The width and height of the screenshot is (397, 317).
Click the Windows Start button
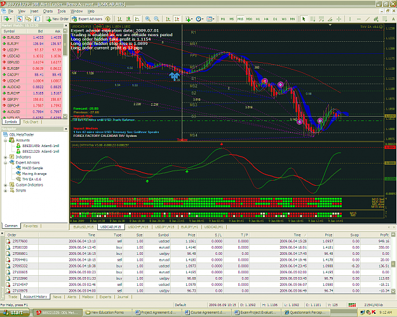coord(15,313)
